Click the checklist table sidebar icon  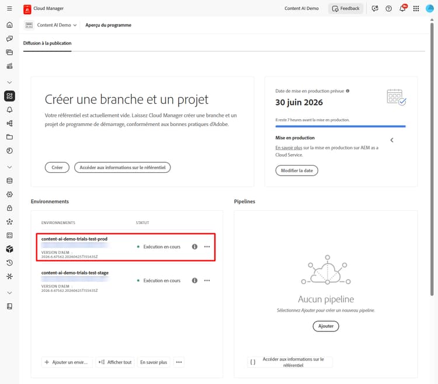click(x=9, y=235)
